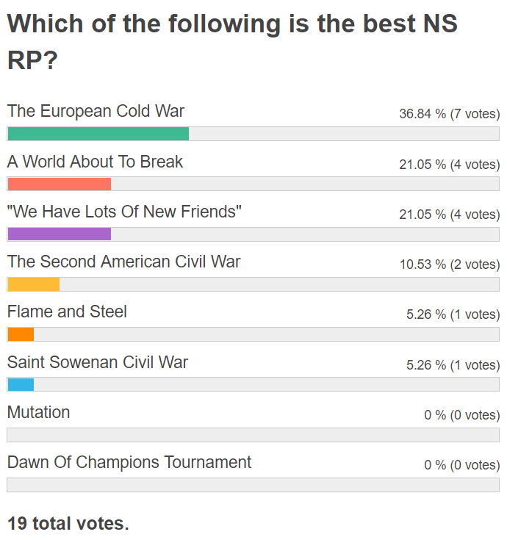
Task: Select "We Have Lots Of New Friends" label
Action: point(124,212)
